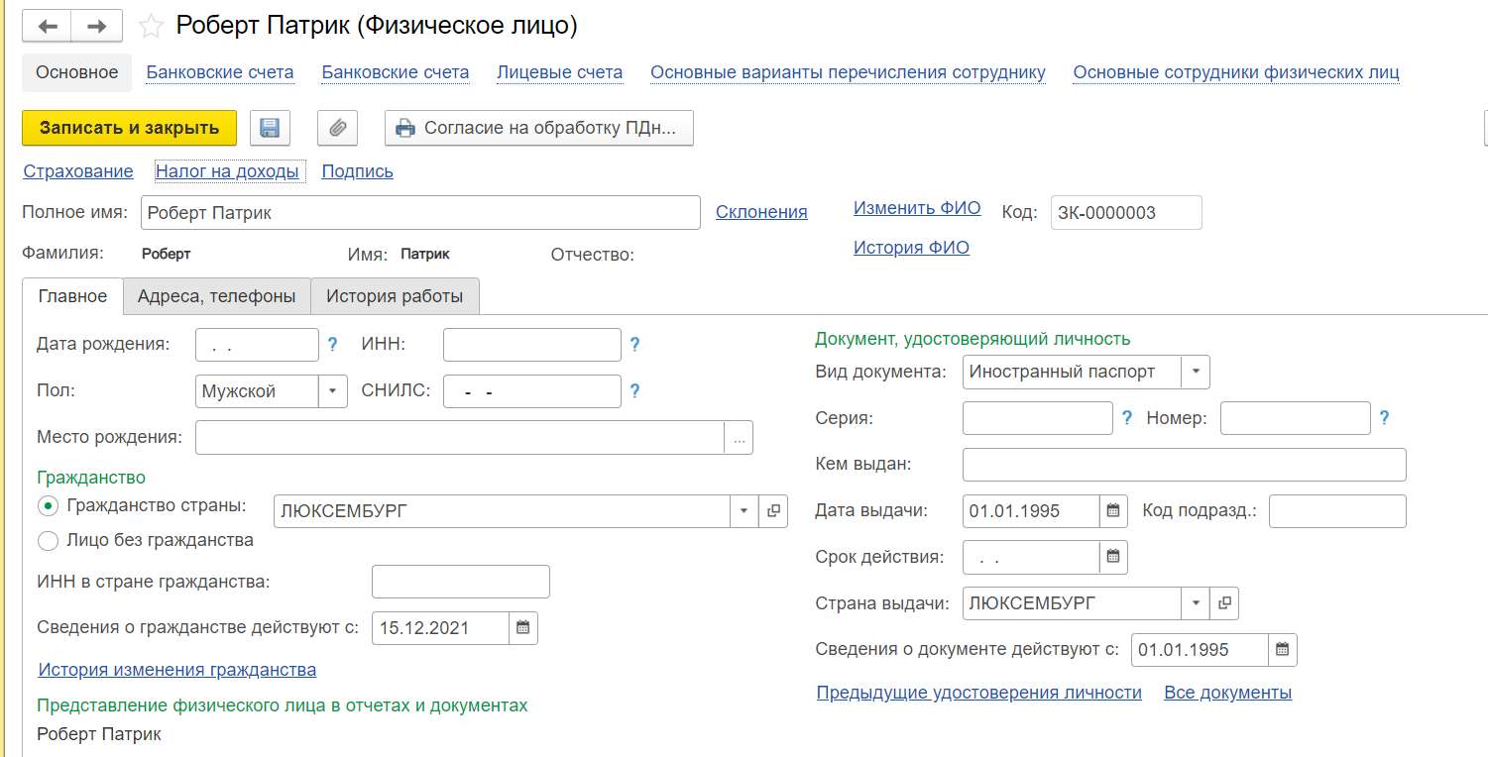Click the forward arrow navigation button
The image size is (1488, 757).
click(x=97, y=26)
